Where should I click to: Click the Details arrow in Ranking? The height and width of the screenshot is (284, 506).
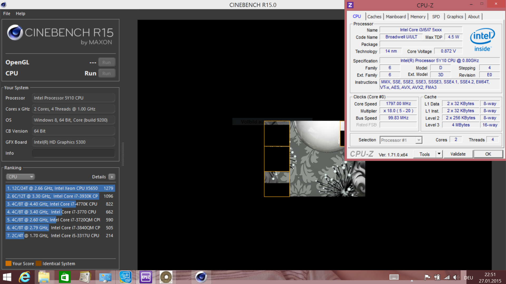click(112, 177)
